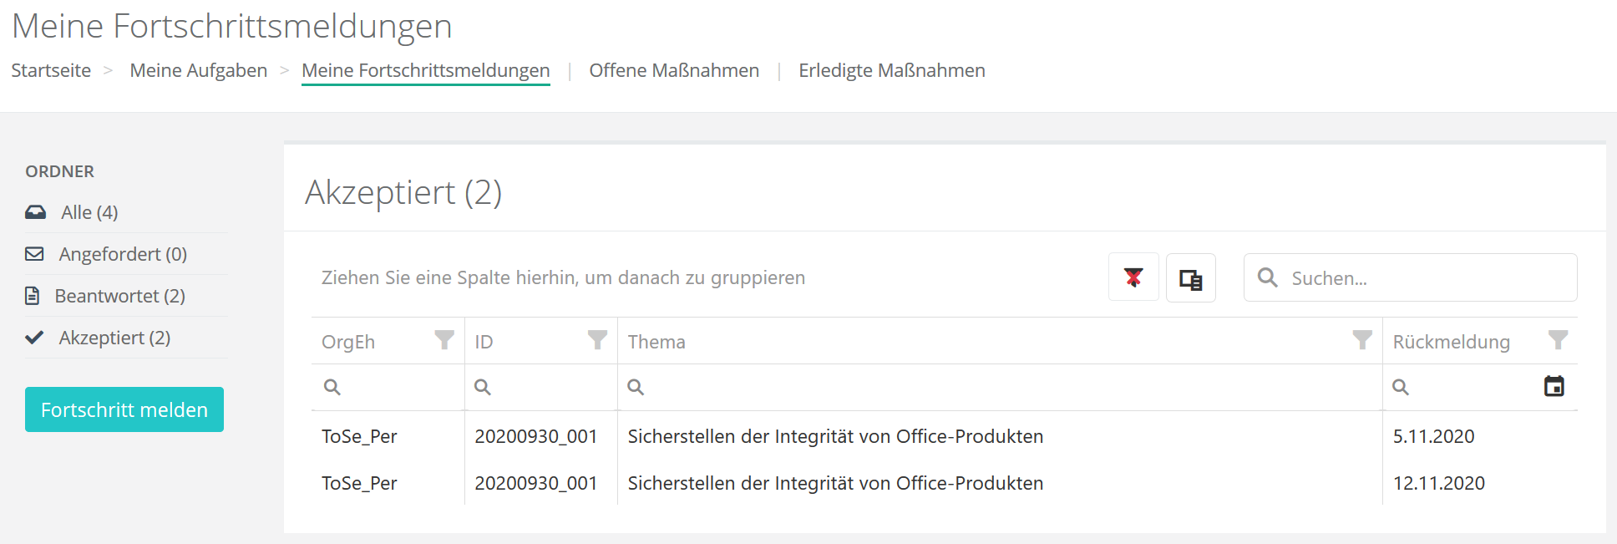Select the Alle (4) folder
This screenshot has height=544, width=1617.
pyautogui.click(x=89, y=212)
